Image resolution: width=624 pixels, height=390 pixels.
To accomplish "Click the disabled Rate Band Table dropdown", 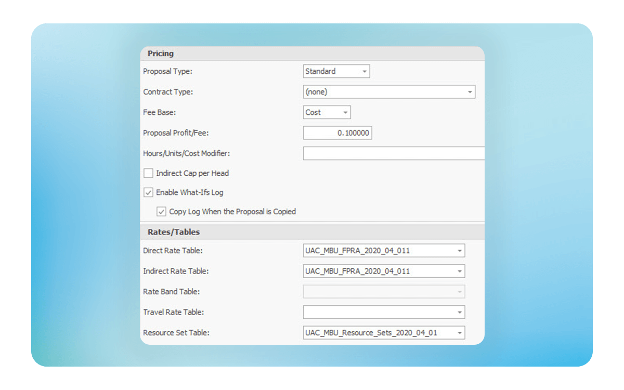I will pos(384,292).
